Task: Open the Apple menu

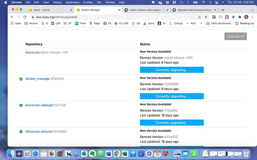Action: (x=6, y=2)
